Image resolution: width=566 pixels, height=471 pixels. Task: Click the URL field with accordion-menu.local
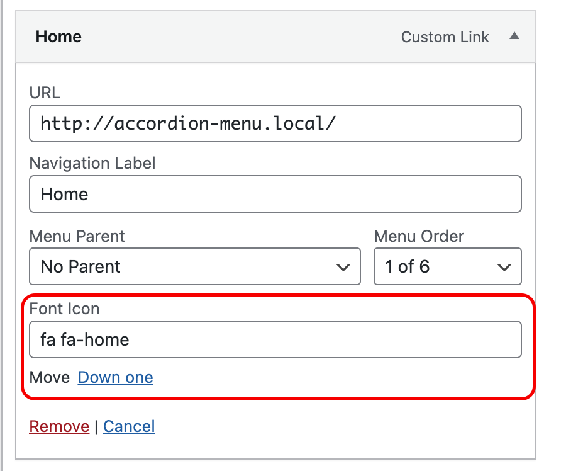(x=275, y=123)
